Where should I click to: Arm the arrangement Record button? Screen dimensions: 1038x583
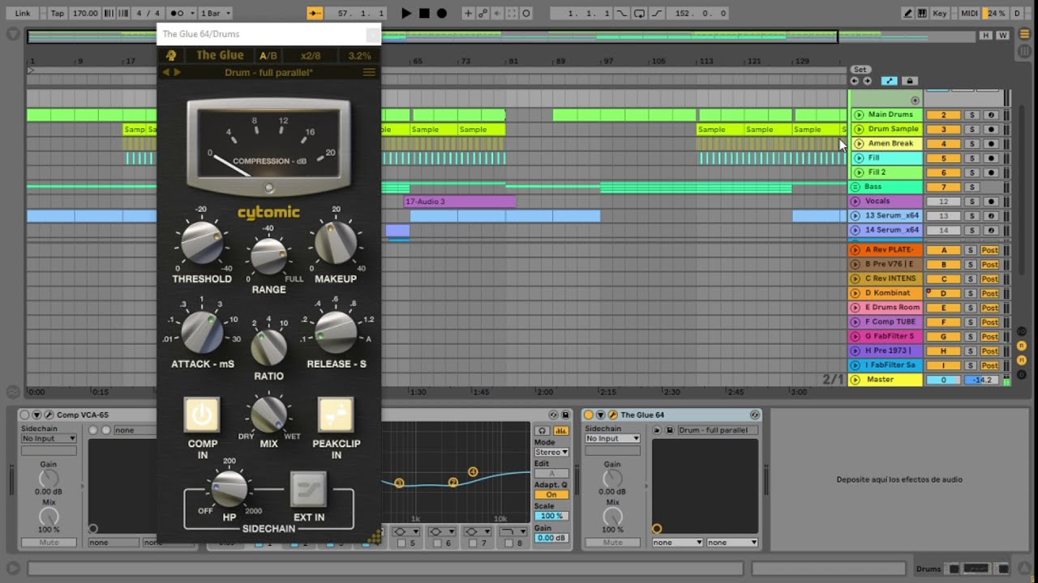(442, 13)
